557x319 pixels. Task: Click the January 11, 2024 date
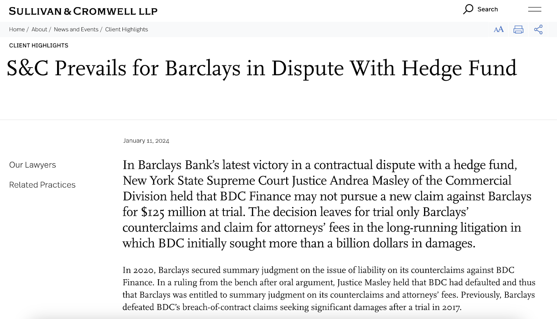click(146, 141)
